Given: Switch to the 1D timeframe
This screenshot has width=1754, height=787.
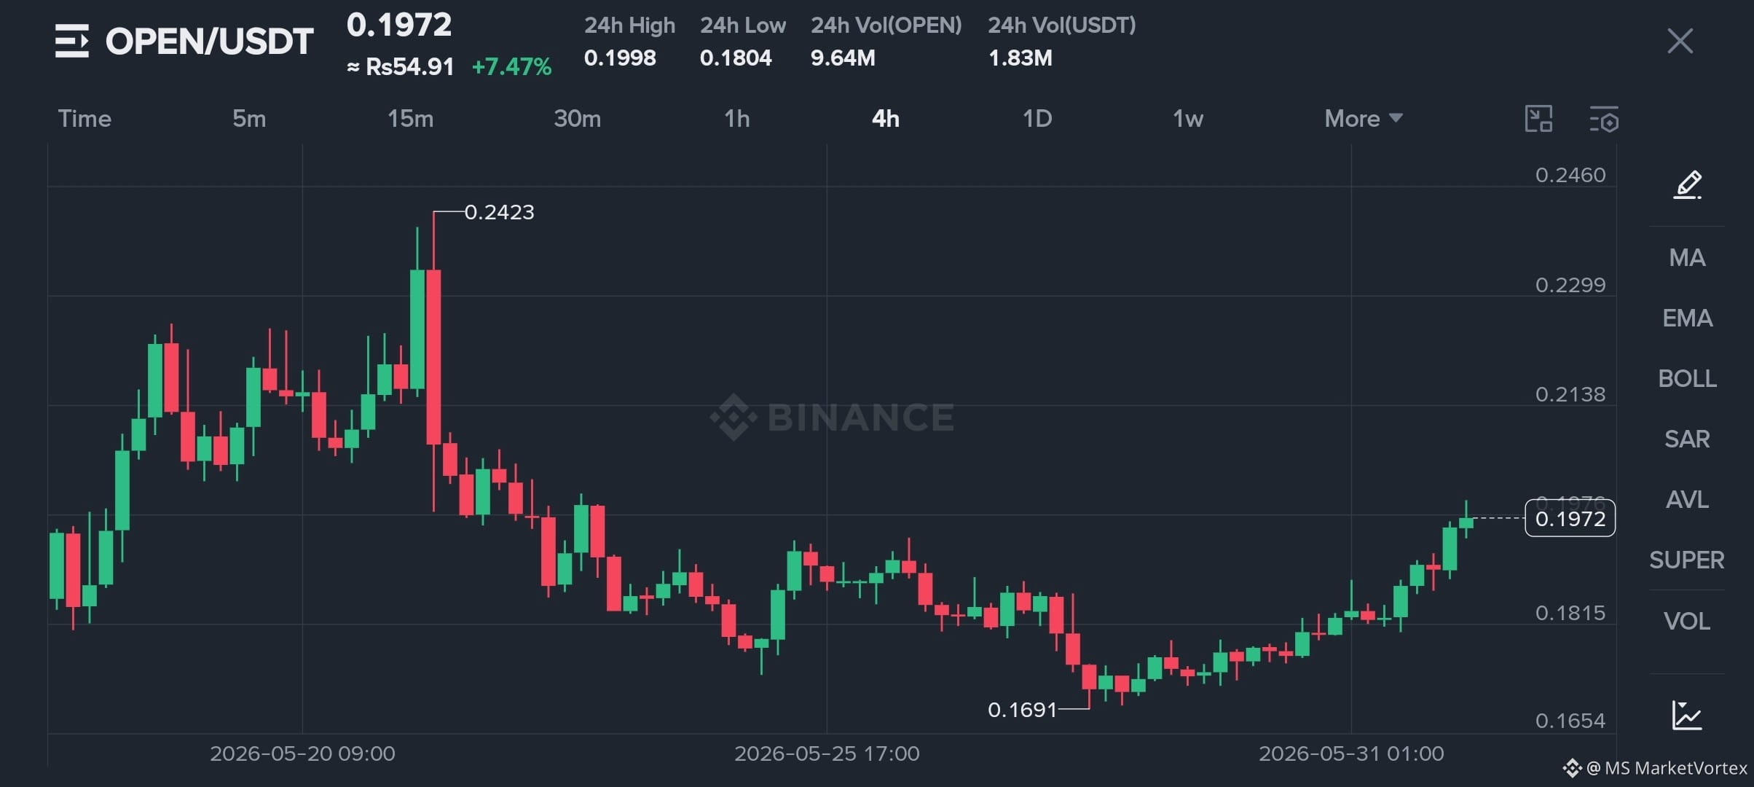Looking at the screenshot, I should pos(1037,118).
